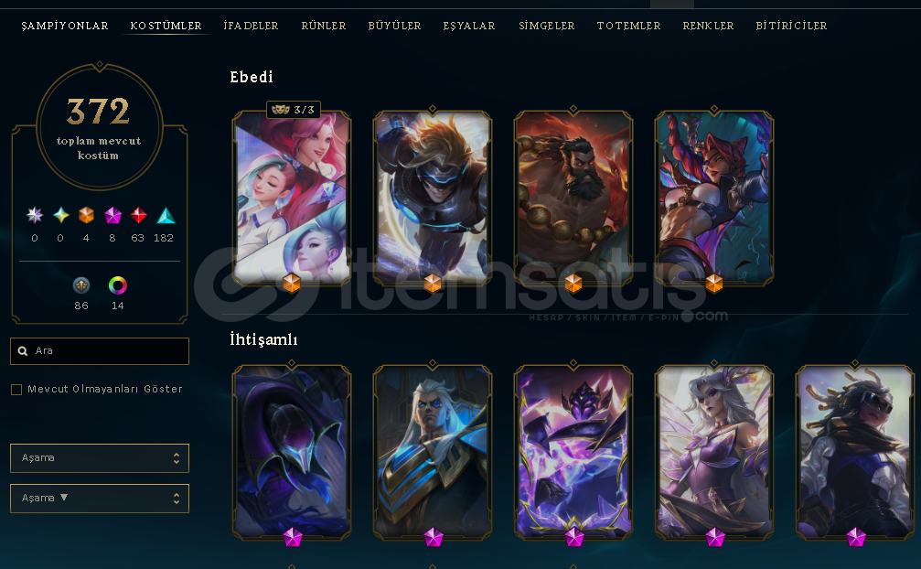
Task: Click the red gem icon above 63
Action: pos(138,216)
